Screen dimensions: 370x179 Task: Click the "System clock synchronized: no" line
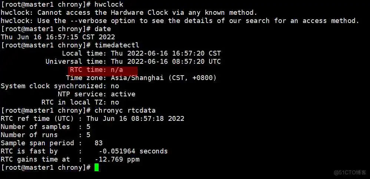pos(60,86)
